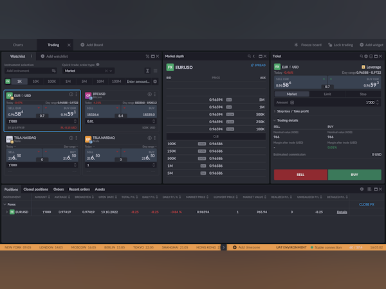Open the EQ TSLA.NASDAQ tile three-dot menu
386x289 pixels.
coord(155,138)
